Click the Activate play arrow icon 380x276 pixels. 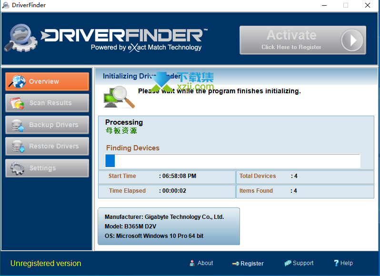352,40
